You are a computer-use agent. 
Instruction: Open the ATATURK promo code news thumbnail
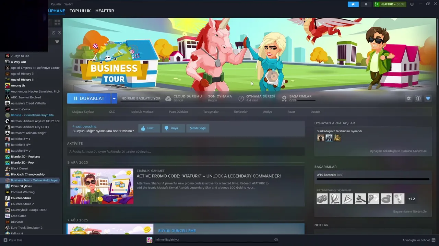coord(102,186)
